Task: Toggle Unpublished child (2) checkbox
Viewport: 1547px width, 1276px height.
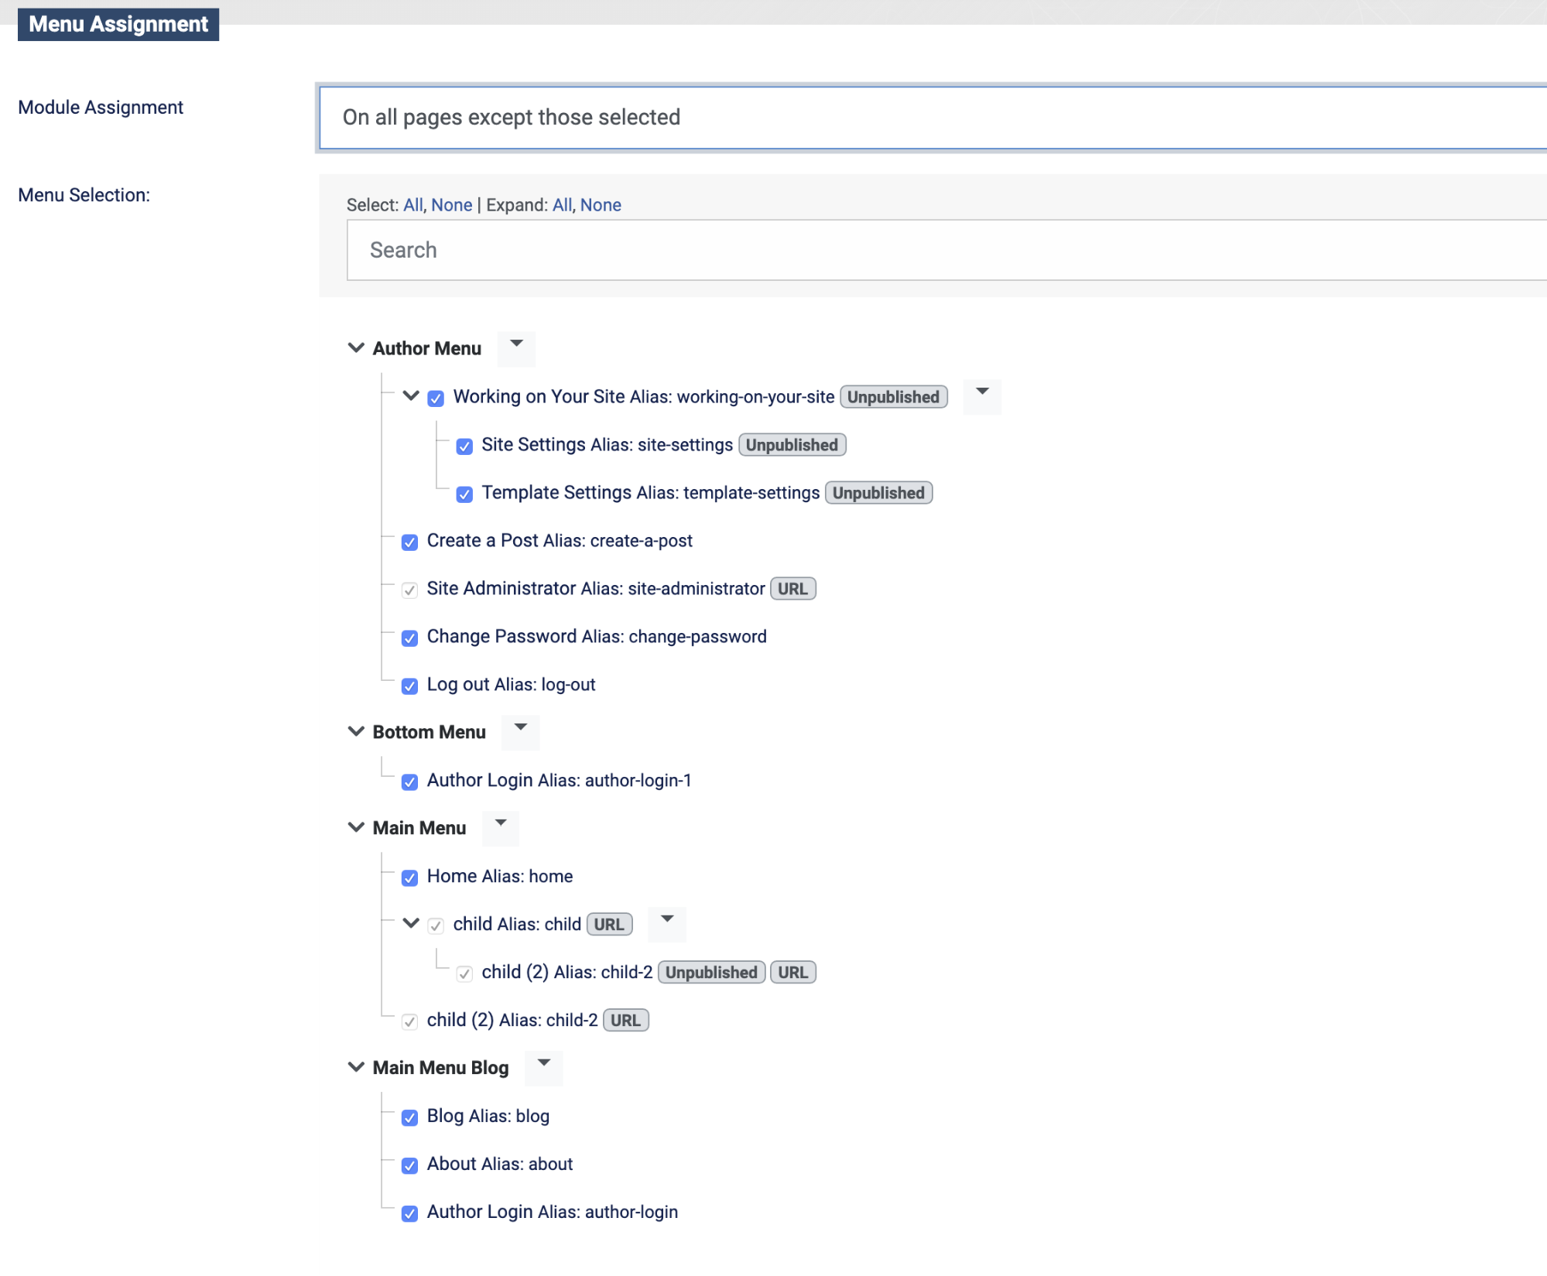Action: pos(464,973)
